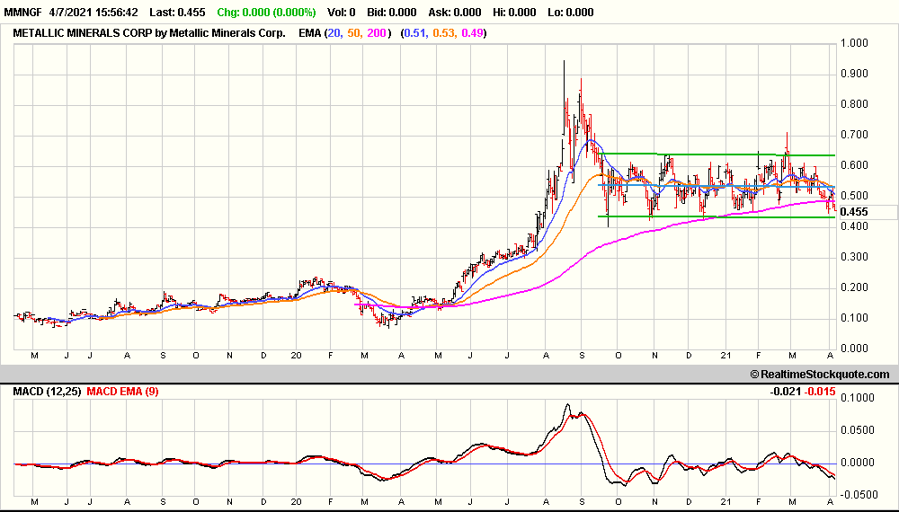Click the Bid: 0.000 value
Screen dimensions: 899x512
pos(390,12)
